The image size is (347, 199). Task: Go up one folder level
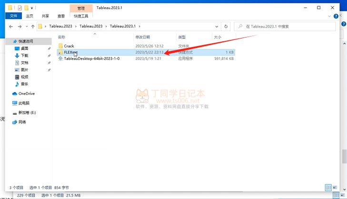click(x=33, y=27)
